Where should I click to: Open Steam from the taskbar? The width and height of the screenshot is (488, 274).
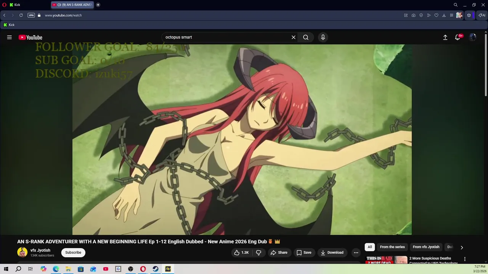tap(156, 269)
